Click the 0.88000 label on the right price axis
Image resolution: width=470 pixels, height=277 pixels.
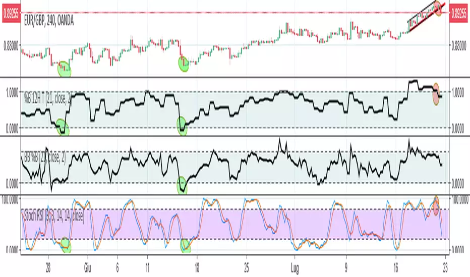point(459,46)
